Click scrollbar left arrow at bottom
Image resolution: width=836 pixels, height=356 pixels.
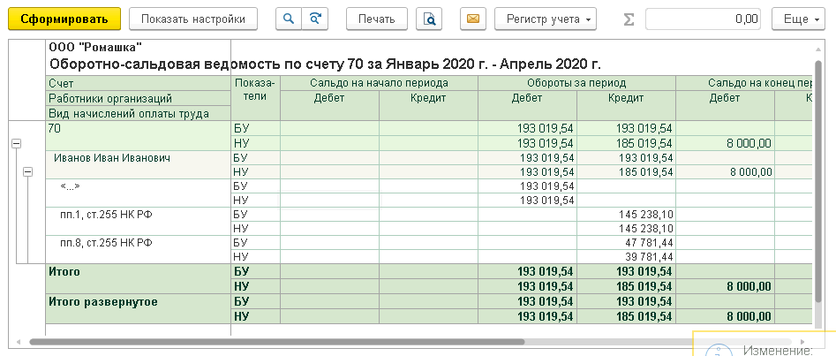(19, 342)
